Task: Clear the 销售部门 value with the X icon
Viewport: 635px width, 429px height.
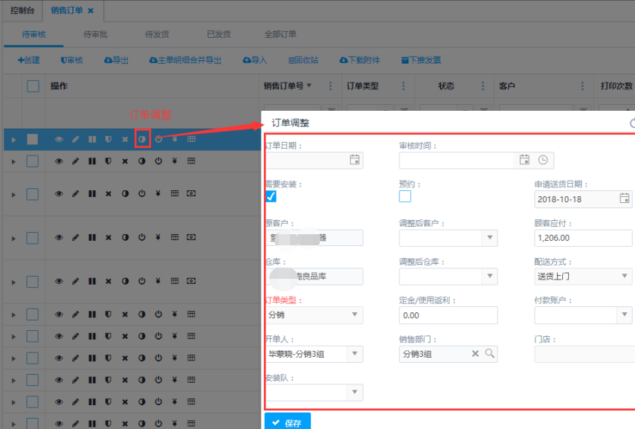Action: (x=476, y=354)
